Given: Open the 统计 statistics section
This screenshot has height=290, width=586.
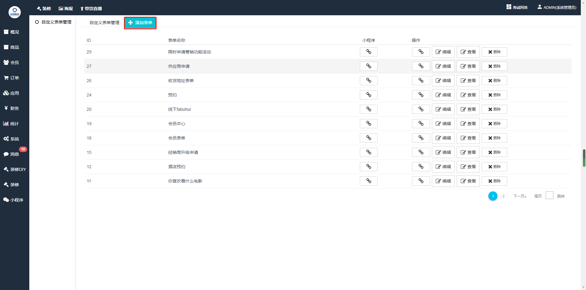Looking at the screenshot, I should click(x=11, y=124).
